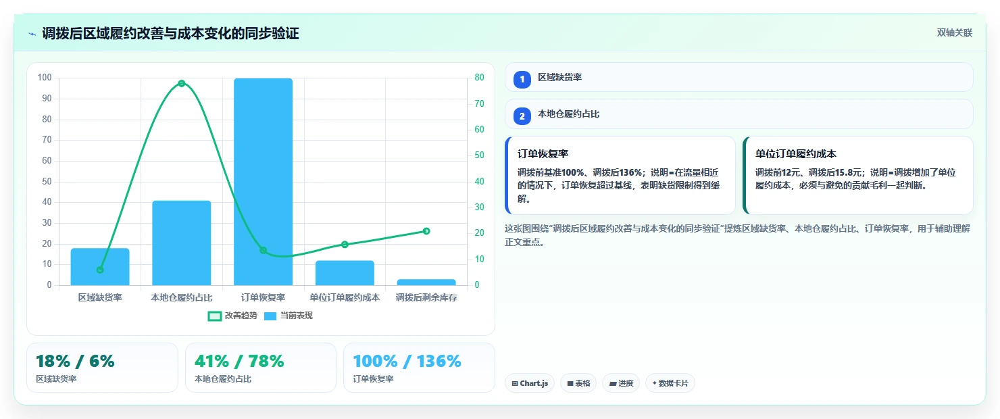
Task: Click the number 2 badge icon
Action: click(x=522, y=116)
